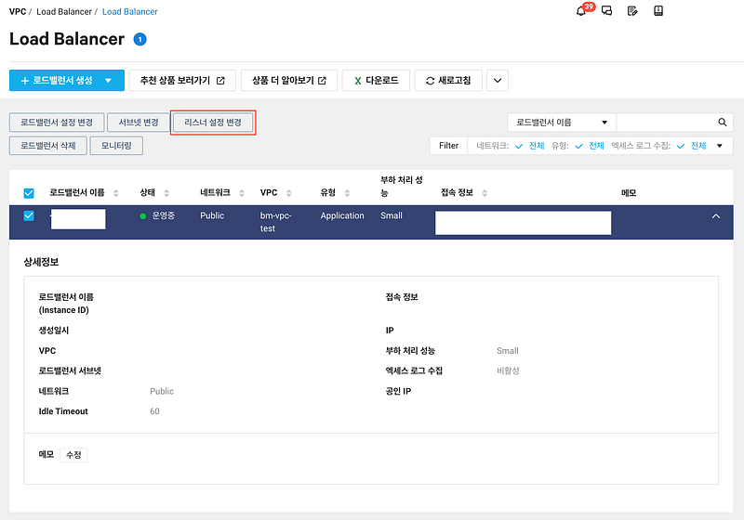Screen dimensions: 744x520
Task: Click the 메모 column header
Action: pyautogui.click(x=629, y=193)
